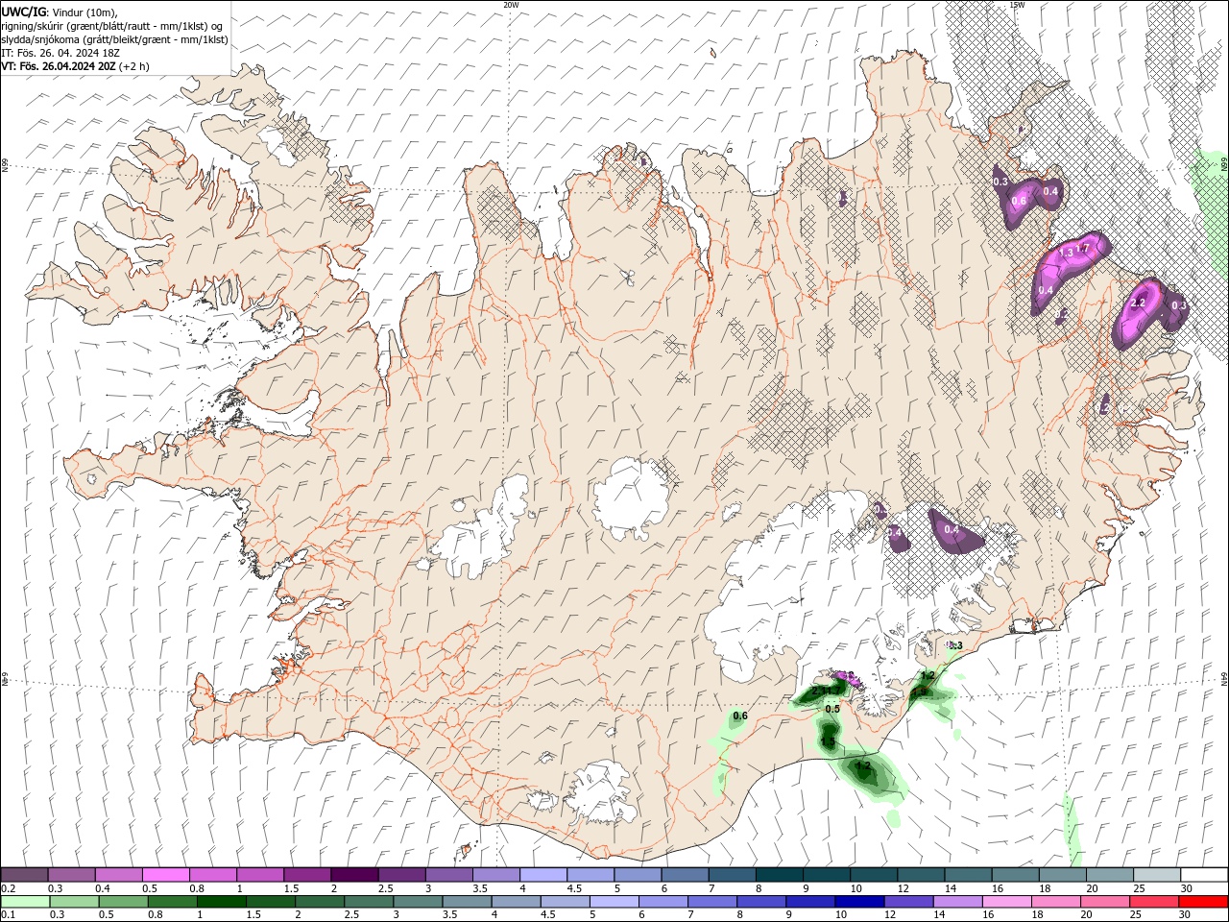The height and width of the screenshot is (922, 1229).
Task: Click the white '0.6' value in the northeast purple area
Action: (1019, 200)
